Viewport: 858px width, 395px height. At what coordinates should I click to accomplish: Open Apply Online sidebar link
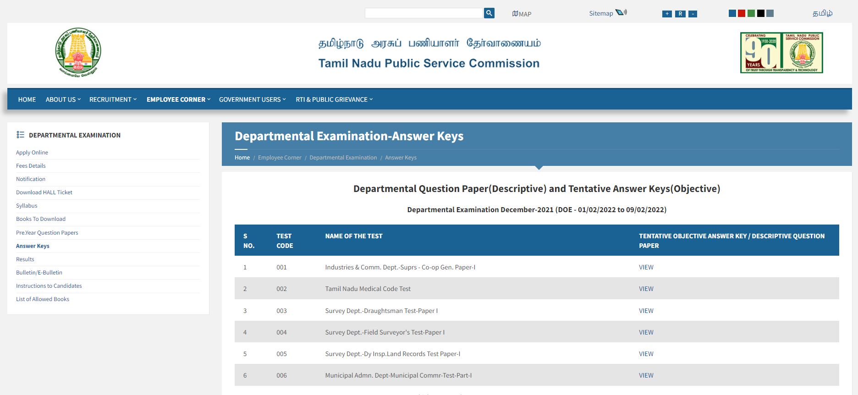pyautogui.click(x=32, y=153)
